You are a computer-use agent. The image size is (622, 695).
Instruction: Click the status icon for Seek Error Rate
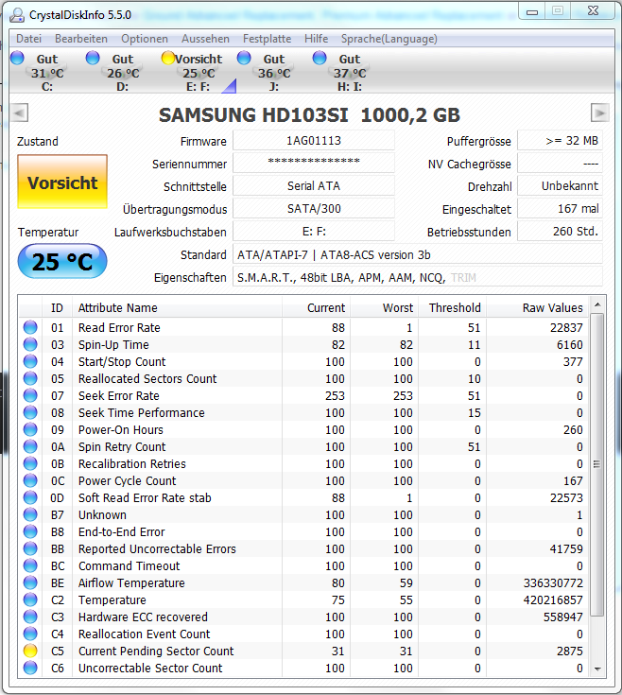pos(30,395)
